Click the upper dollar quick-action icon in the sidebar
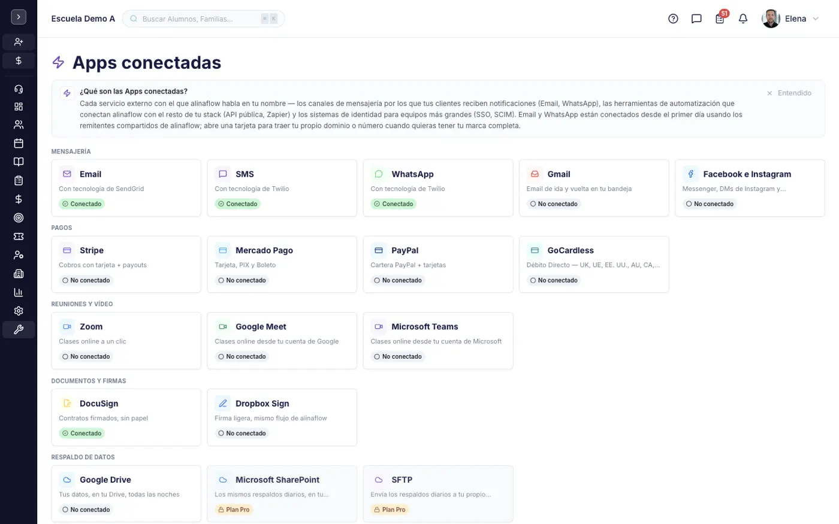 (19, 60)
